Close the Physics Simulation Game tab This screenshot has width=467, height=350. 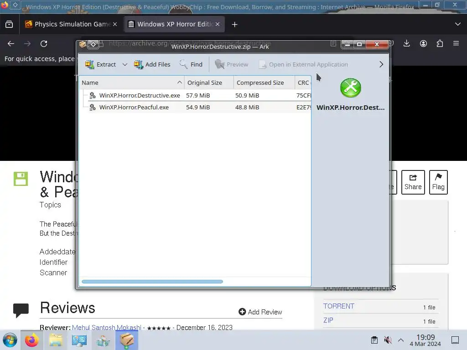[115, 24]
